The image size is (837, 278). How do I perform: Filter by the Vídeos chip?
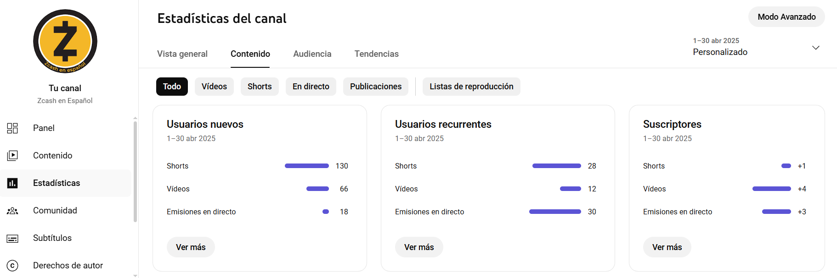point(214,87)
